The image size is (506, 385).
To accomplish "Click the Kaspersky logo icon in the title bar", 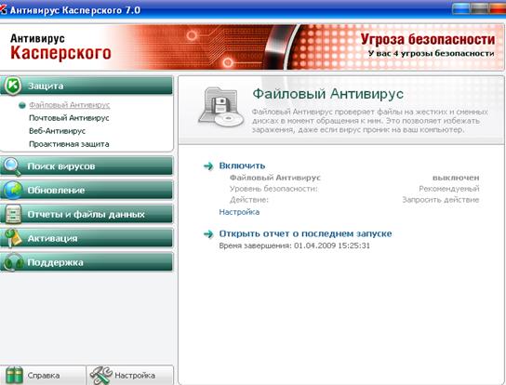I will click(3, 9).
